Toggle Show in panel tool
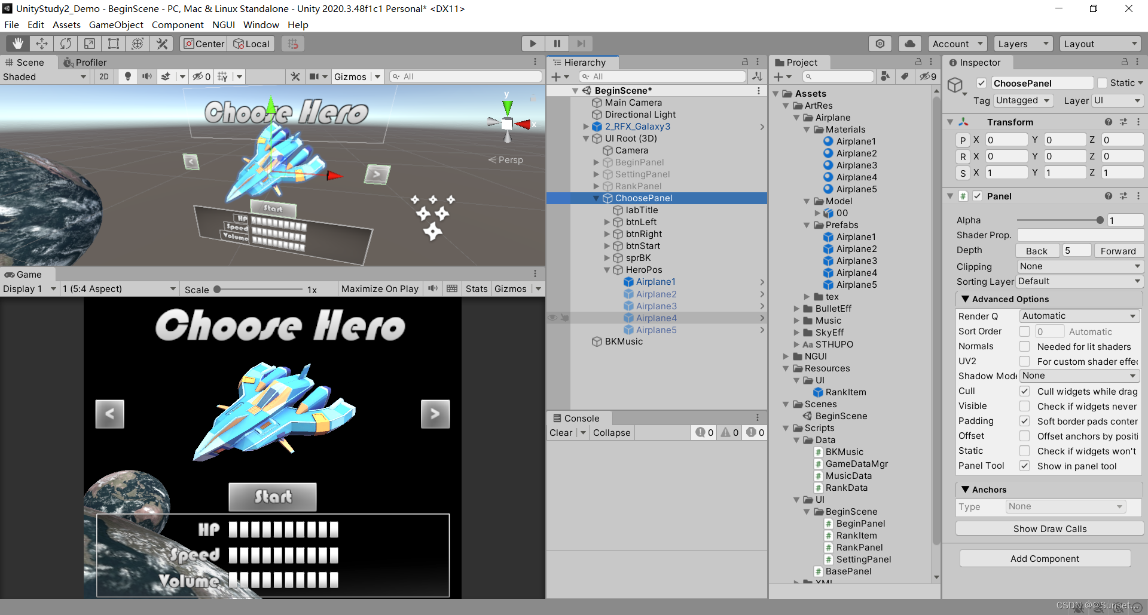Screen dimensions: 1148x615 (1024, 466)
